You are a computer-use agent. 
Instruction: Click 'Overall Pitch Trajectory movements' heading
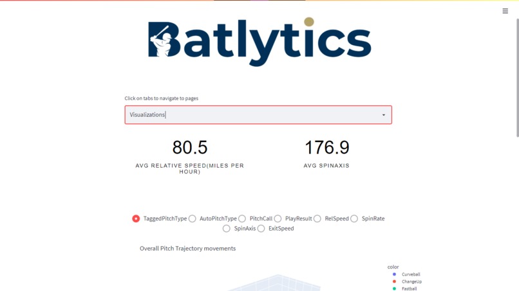pyautogui.click(x=187, y=249)
